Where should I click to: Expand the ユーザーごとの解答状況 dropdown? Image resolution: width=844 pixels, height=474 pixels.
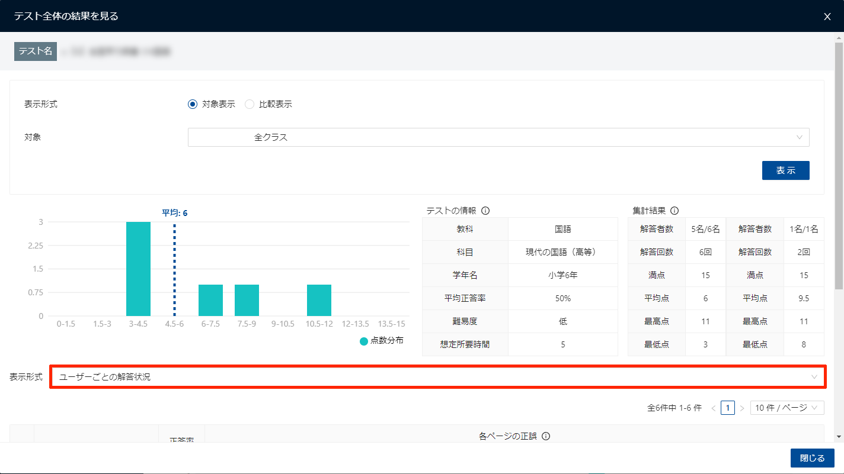[437, 377]
